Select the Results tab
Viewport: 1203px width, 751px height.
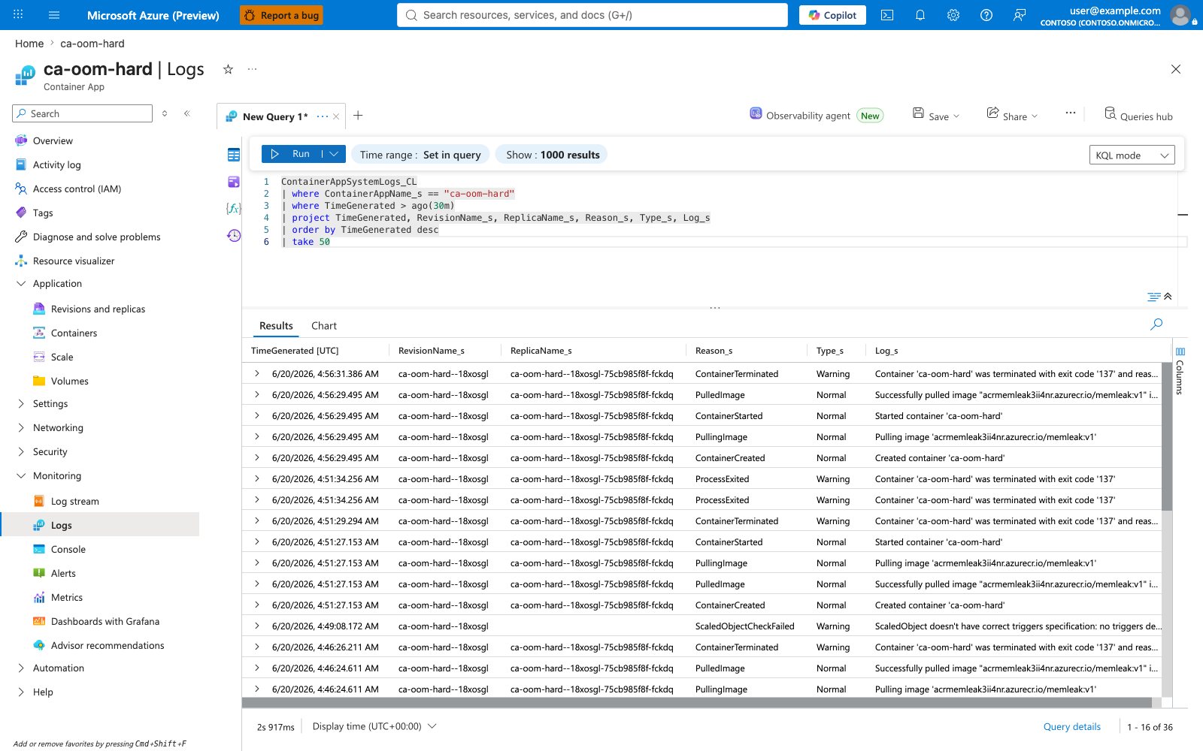point(276,326)
